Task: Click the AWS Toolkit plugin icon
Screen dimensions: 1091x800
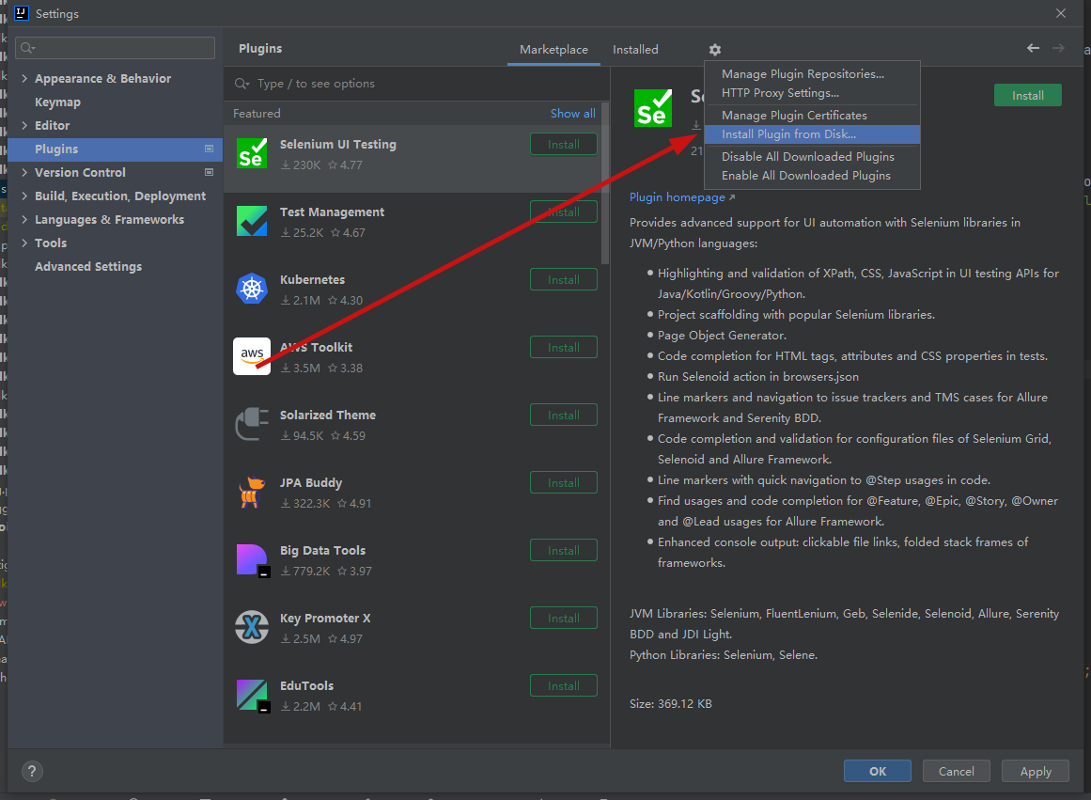Action: (251, 355)
